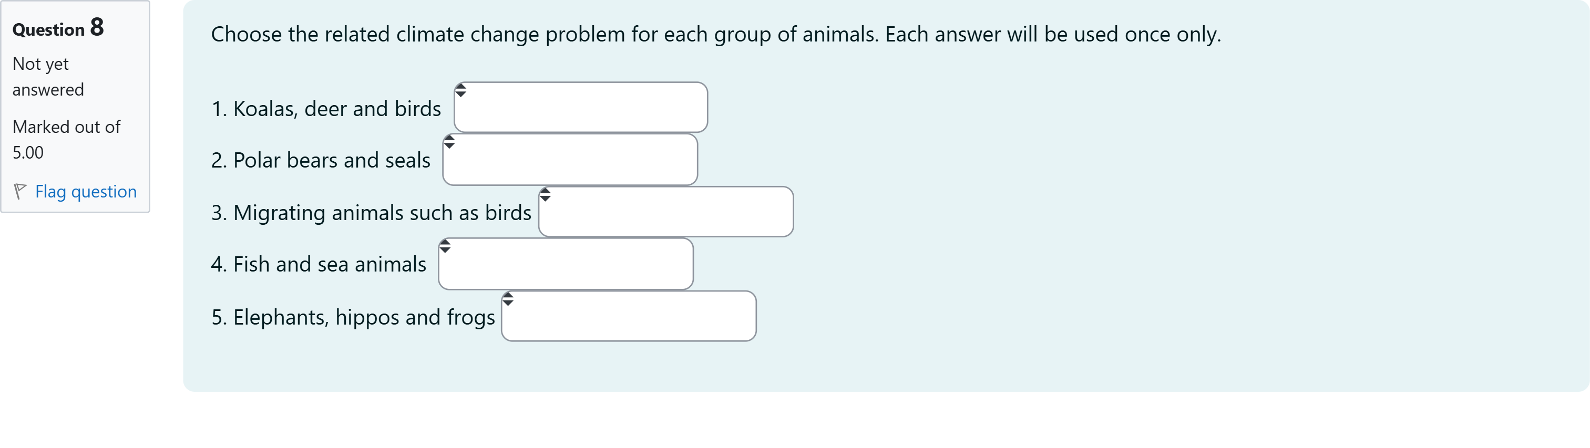Viewport: 1590px width, 448px height.
Task: Select the answer field for Polar bears and seals
Action: (x=569, y=159)
